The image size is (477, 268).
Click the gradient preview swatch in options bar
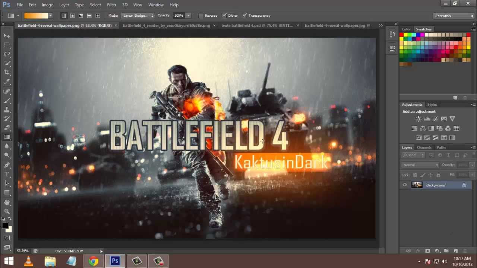(36, 16)
